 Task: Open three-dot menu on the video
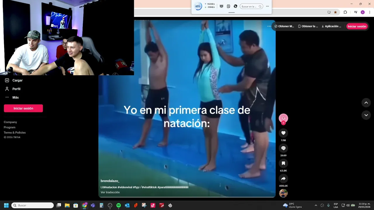(x=269, y=26)
